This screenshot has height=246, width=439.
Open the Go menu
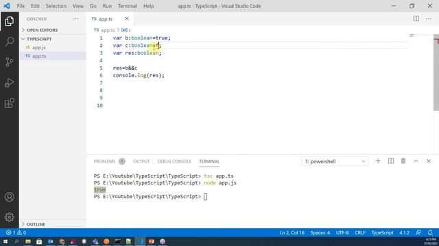(x=93, y=6)
